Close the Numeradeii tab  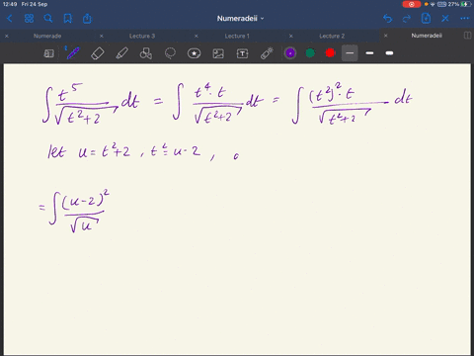pos(386,36)
